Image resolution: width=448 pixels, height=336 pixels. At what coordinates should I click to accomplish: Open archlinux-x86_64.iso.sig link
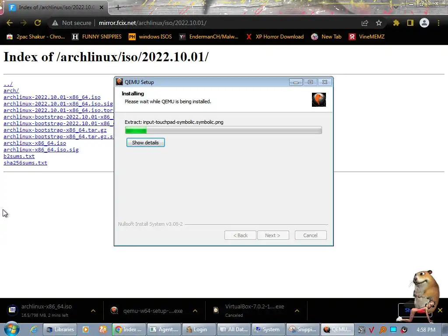click(41, 150)
